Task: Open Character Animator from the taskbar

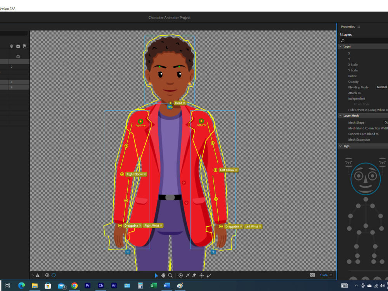Action: point(100,286)
